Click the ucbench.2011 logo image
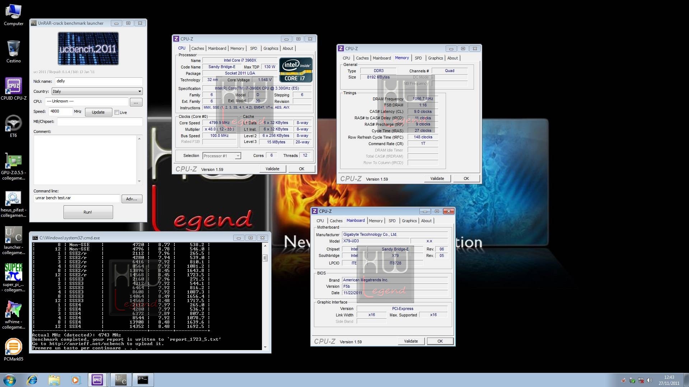The width and height of the screenshot is (689, 387). click(88, 48)
